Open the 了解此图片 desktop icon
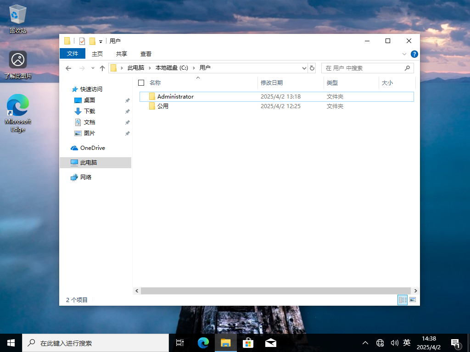This screenshot has width=470, height=352. (18, 64)
